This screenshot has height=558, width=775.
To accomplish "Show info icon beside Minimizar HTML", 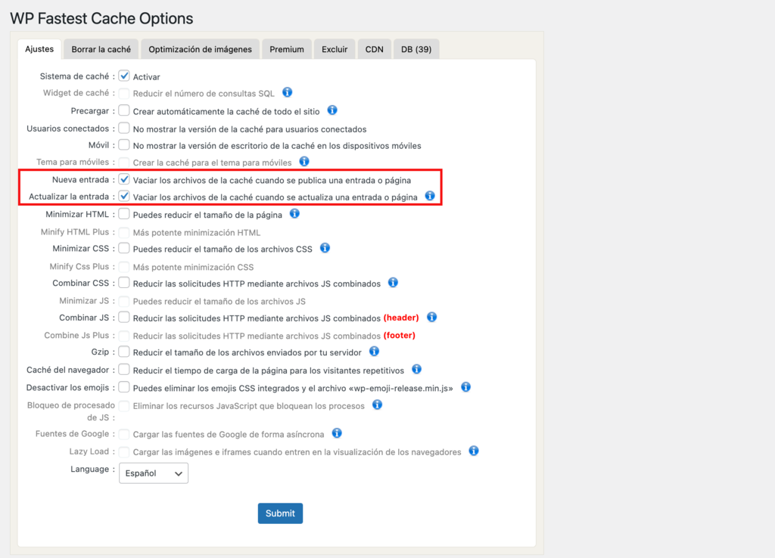I will pos(294,214).
